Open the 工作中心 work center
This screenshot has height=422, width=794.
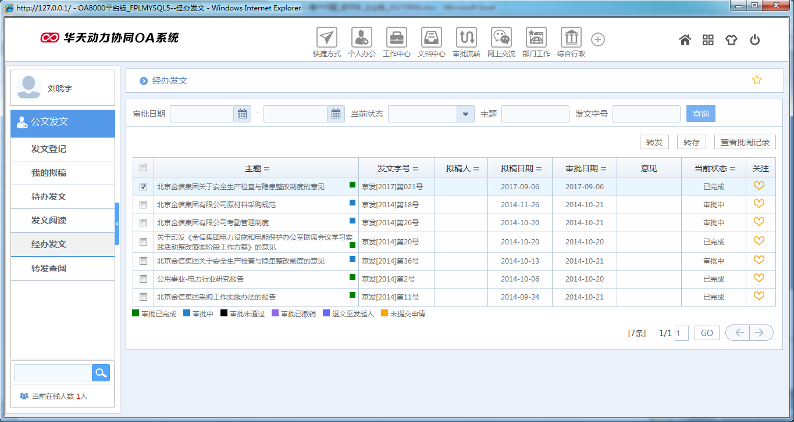coord(396,38)
